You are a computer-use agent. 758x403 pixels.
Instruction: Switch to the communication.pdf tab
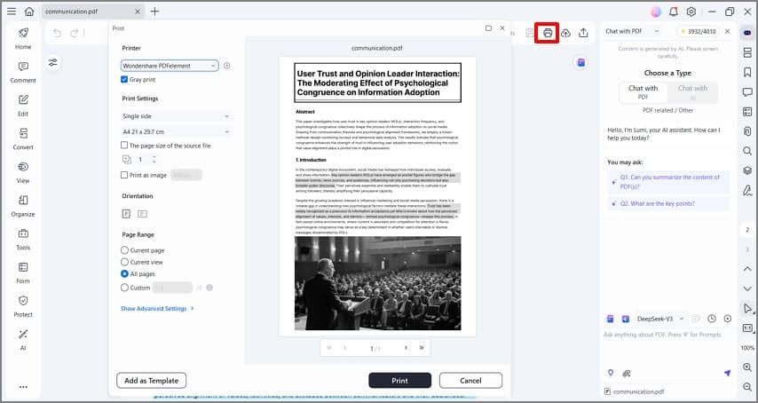(86, 12)
